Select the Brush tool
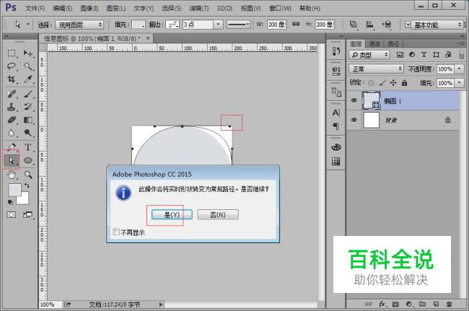Viewport: 469px width, 311px height. [28, 94]
